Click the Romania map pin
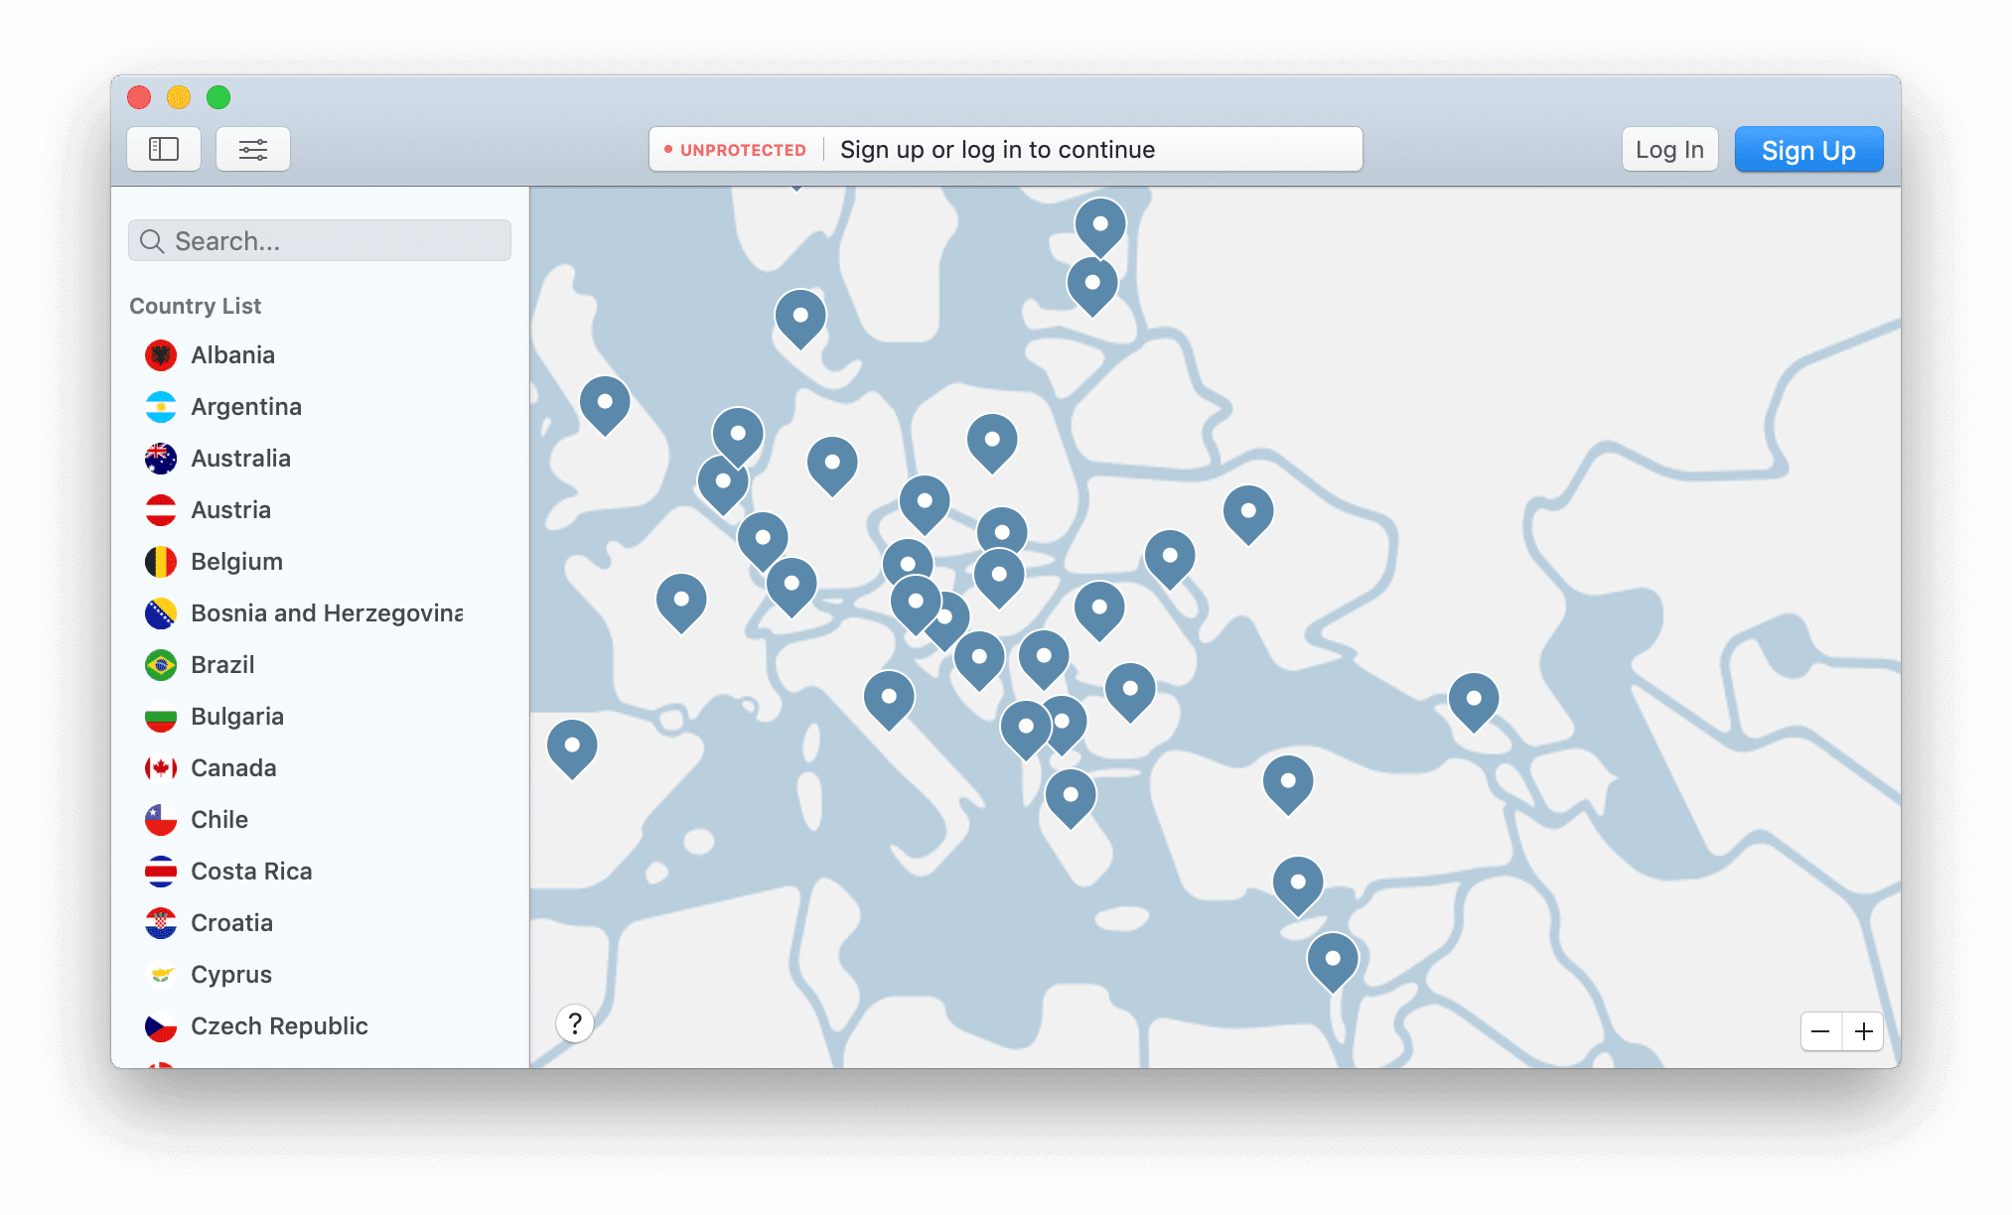This screenshot has width=2012, height=1215. (1099, 609)
